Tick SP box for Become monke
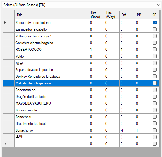The width and height of the screenshot is (162, 157). pyautogui.click(x=155, y=110)
